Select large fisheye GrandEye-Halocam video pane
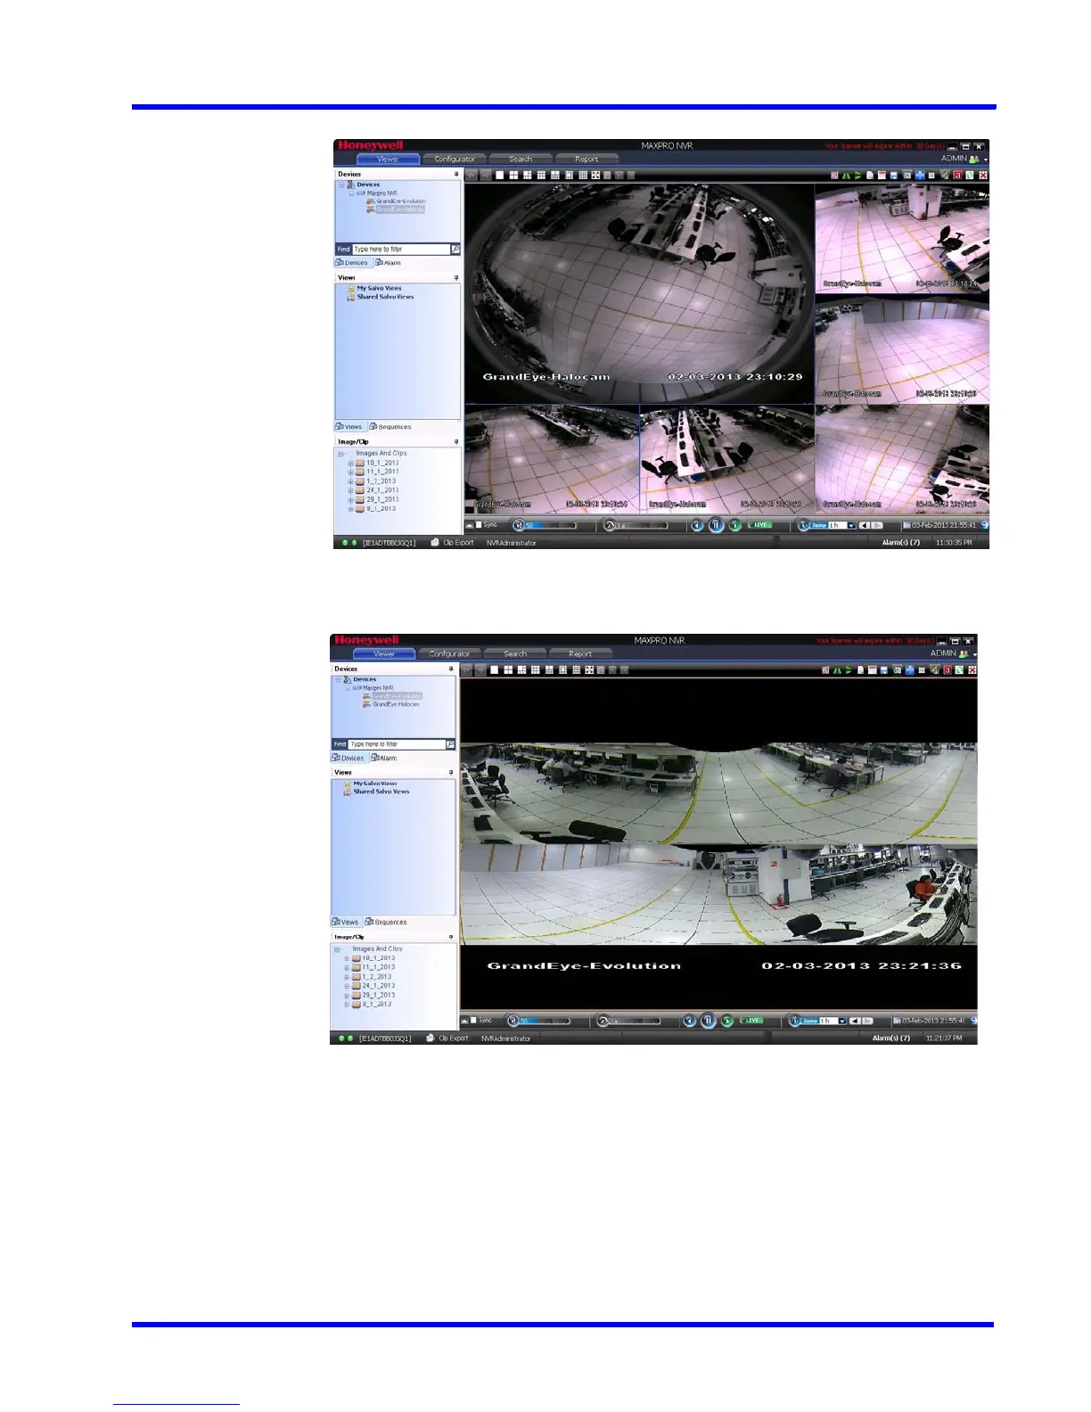 click(640, 294)
